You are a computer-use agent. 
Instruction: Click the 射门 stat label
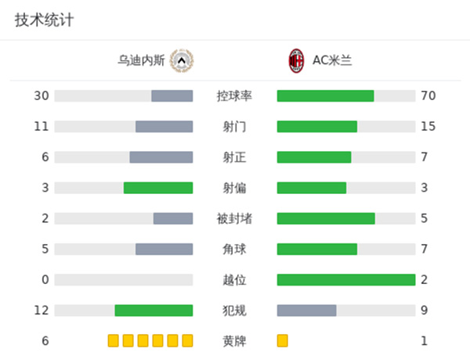pyautogui.click(x=234, y=127)
